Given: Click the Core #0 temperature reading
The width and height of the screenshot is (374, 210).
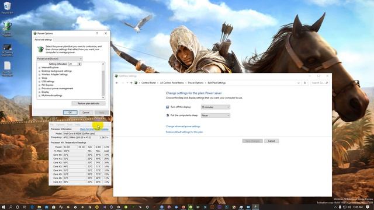Looking at the screenshot, I should coord(74,155).
